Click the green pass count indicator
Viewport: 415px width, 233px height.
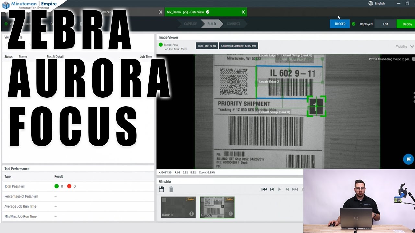click(x=57, y=186)
